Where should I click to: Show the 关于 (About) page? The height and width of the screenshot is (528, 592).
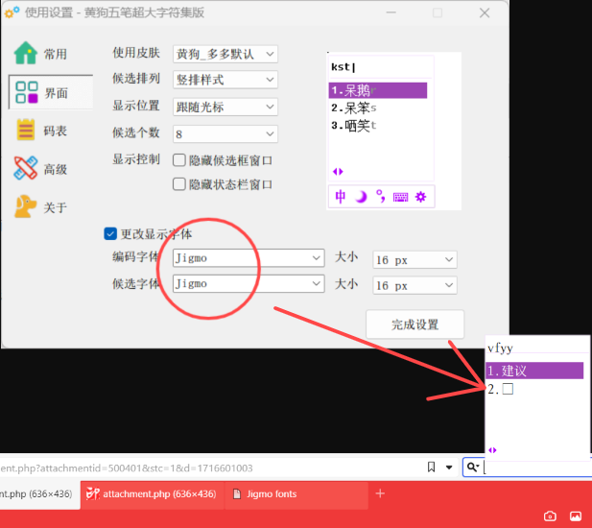point(43,206)
